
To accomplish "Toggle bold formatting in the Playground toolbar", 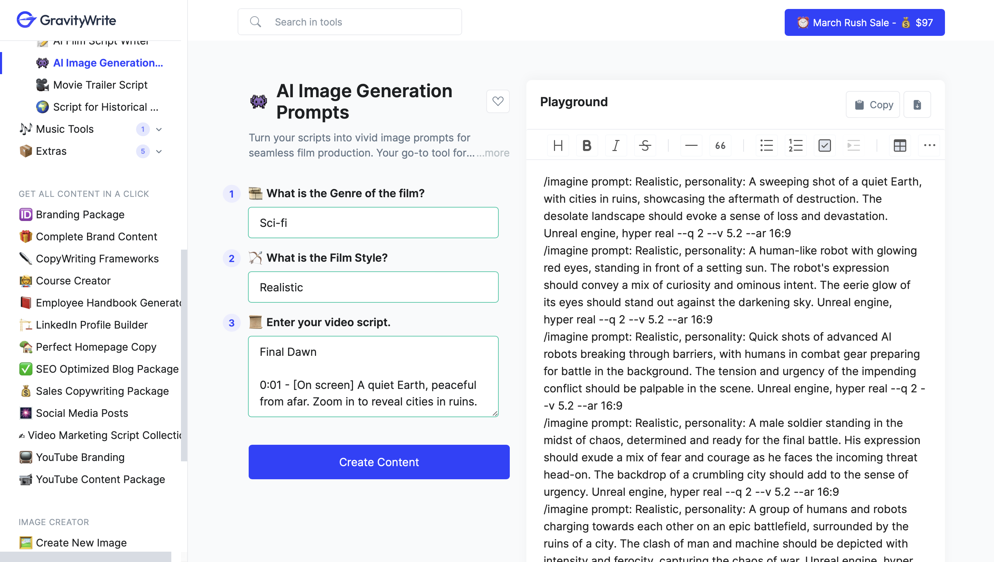I will 586,145.
